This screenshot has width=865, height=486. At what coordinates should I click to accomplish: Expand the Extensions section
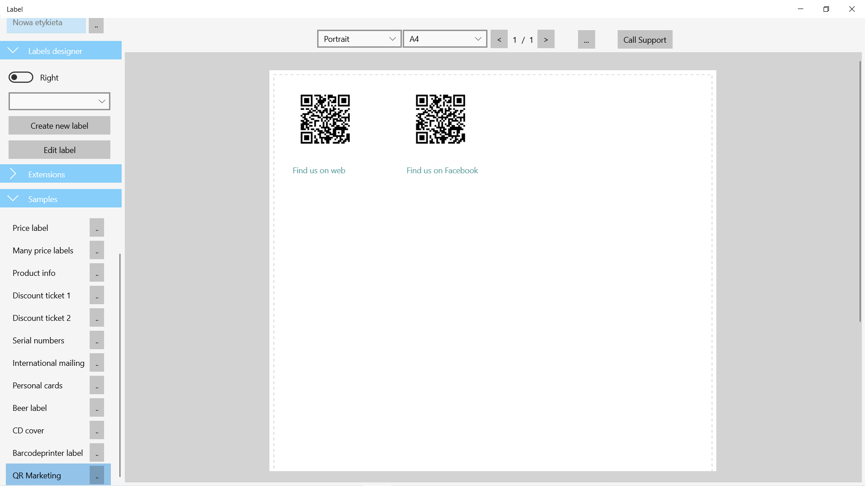click(x=61, y=174)
